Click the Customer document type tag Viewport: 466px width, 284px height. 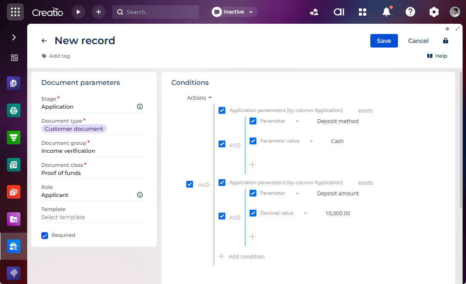[74, 129]
